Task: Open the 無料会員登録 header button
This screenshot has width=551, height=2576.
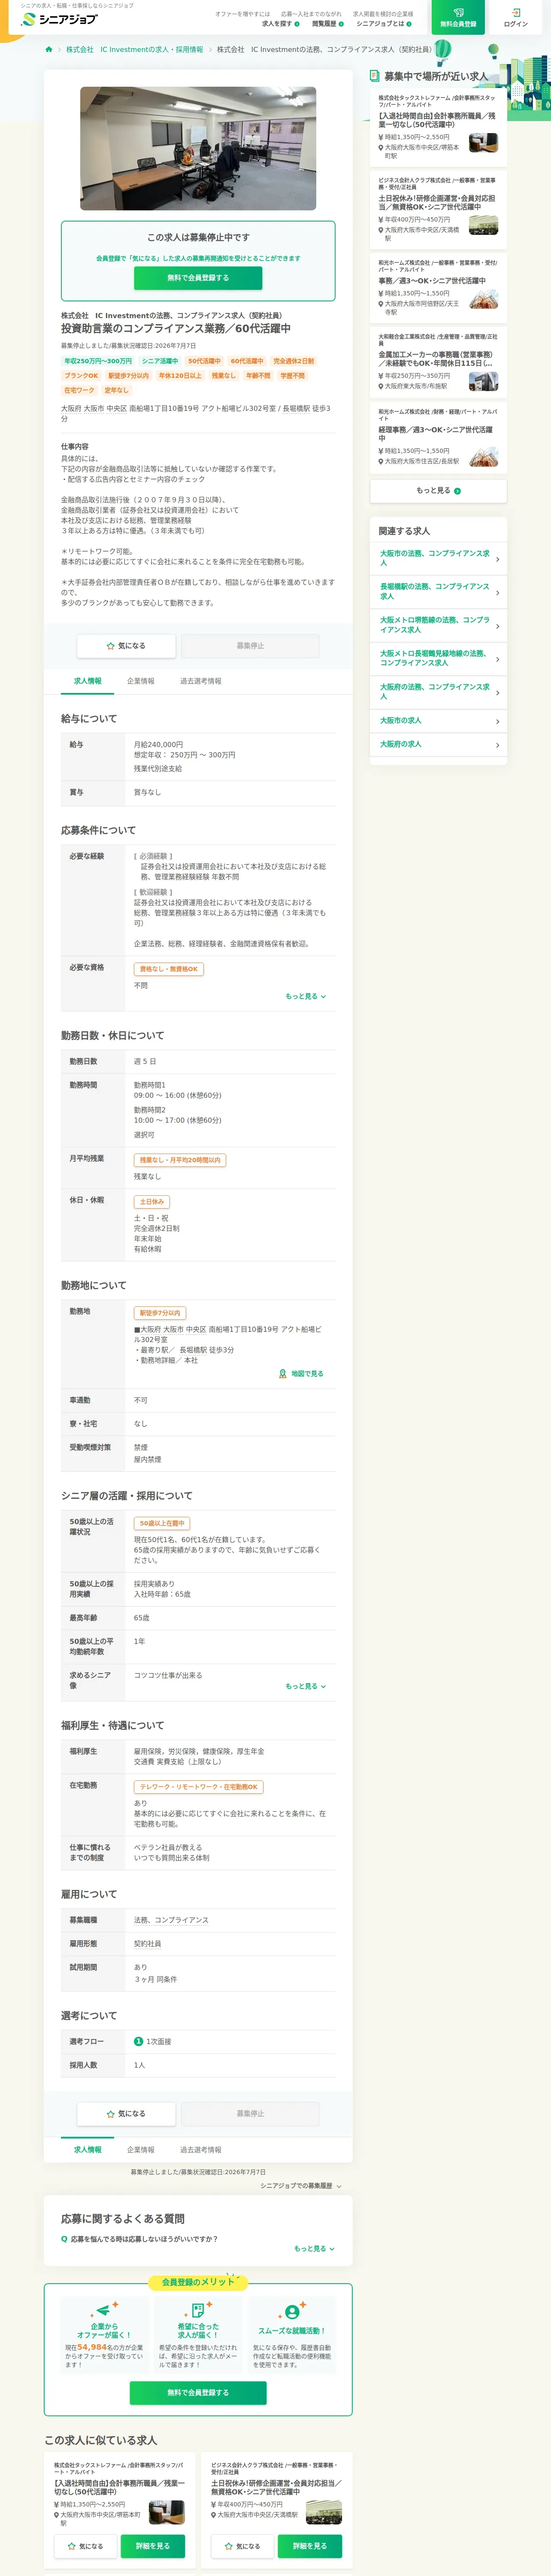Action: click(x=458, y=18)
